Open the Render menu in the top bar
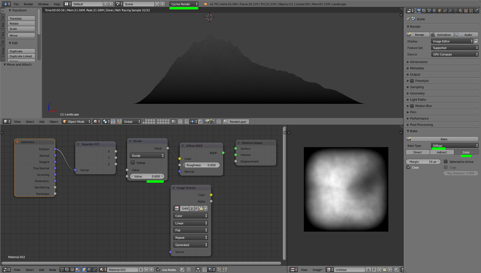This screenshot has height=273, width=481. click(28, 4)
